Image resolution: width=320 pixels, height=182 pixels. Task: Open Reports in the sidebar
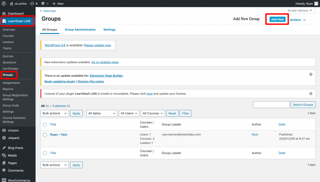click(8, 89)
